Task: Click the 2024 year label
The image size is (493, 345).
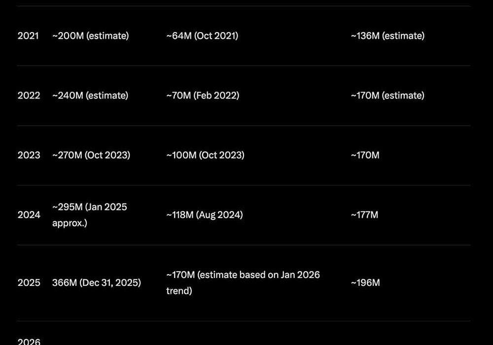Action: click(29, 215)
